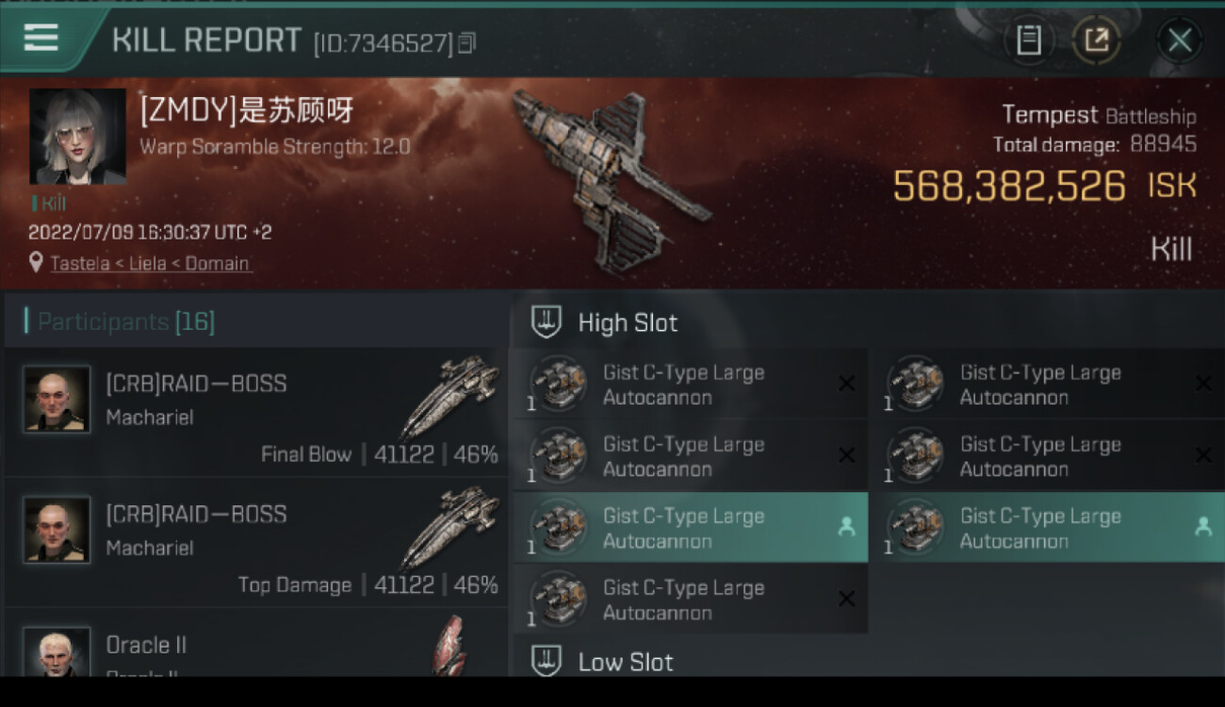Image resolution: width=1225 pixels, height=707 pixels.
Task: Tap the Tempest ship image
Action: 612,179
